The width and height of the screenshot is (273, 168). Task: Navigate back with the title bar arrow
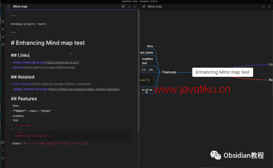(8, 1)
